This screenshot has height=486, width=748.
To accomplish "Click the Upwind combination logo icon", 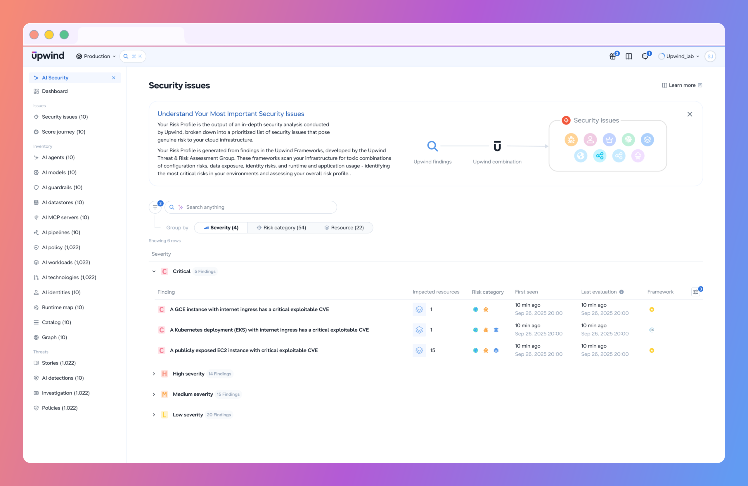I will [x=497, y=146].
